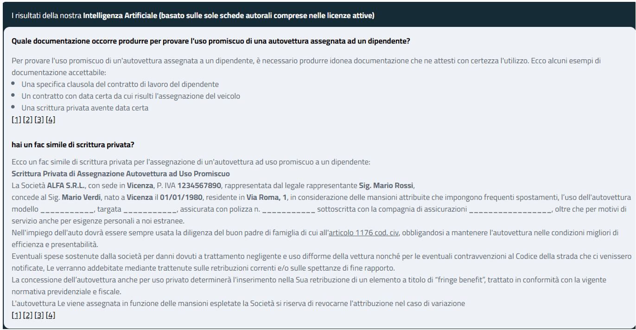Click the bold name 'Sig. Mario Rossi'
636x330 pixels.
pyautogui.click(x=386, y=186)
